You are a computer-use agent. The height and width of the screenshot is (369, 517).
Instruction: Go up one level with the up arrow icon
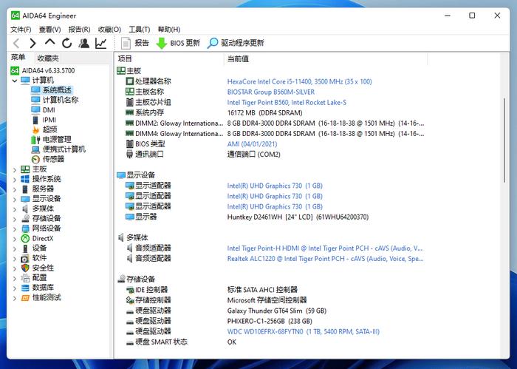(49, 42)
